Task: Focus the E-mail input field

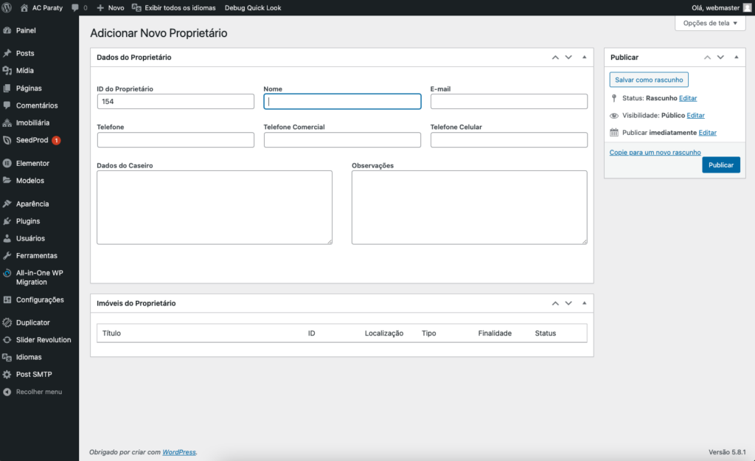Action: point(509,102)
